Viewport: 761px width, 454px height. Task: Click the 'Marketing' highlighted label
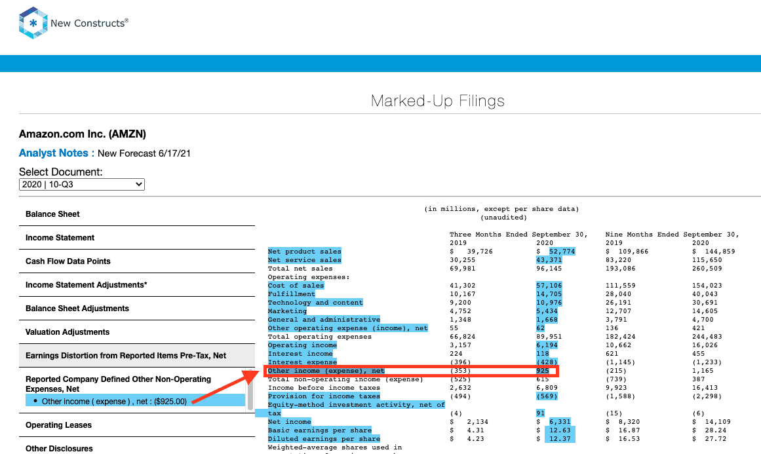click(x=287, y=311)
